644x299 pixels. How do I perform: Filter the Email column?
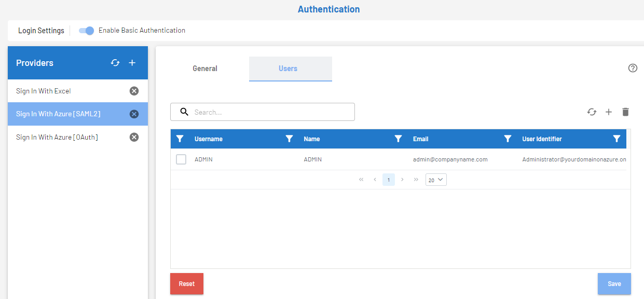[x=508, y=139]
